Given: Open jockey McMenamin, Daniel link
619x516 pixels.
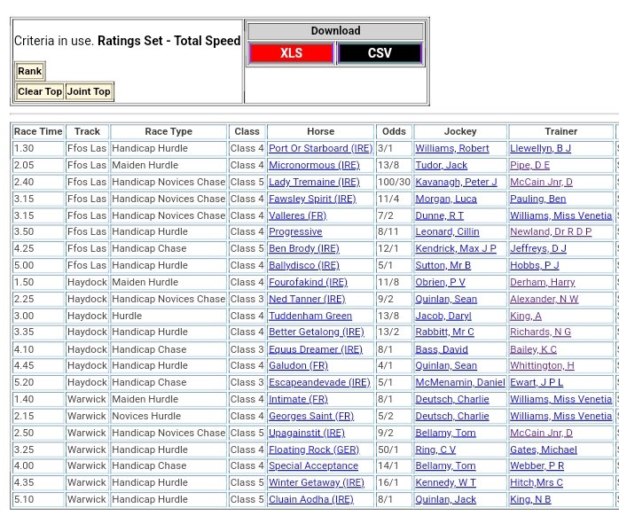Looking at the screenshot, I should tap(460, 383).
